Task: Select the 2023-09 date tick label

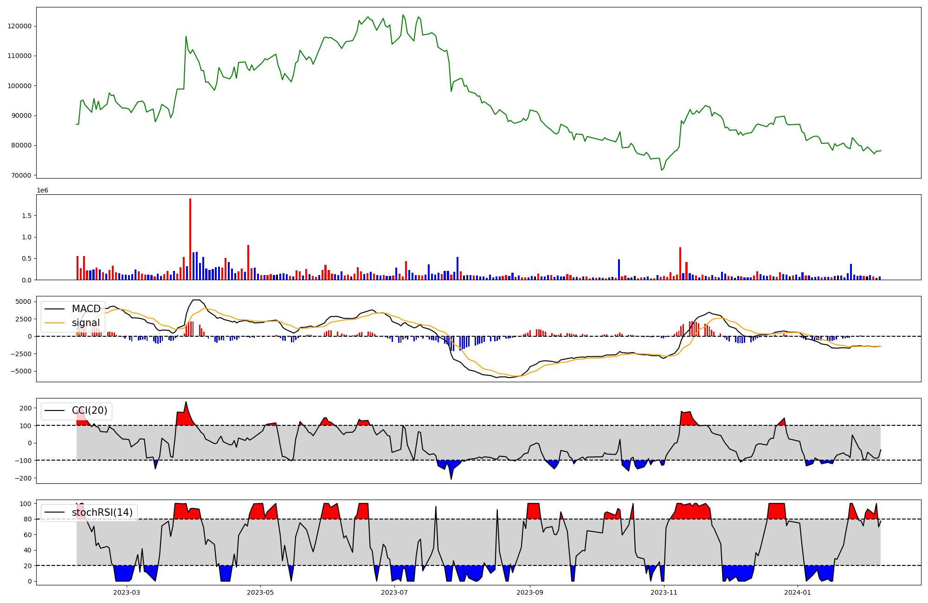Action: [x=530, y=592]
